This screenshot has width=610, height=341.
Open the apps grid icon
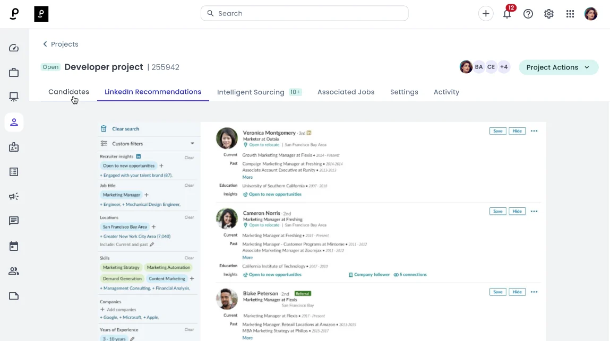click(x=570, y=14)
